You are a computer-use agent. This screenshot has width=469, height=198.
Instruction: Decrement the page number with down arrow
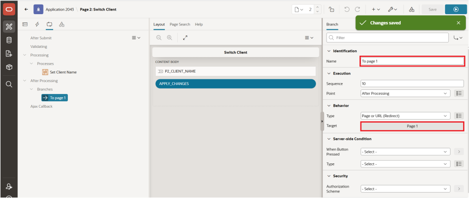pos(317,11)
